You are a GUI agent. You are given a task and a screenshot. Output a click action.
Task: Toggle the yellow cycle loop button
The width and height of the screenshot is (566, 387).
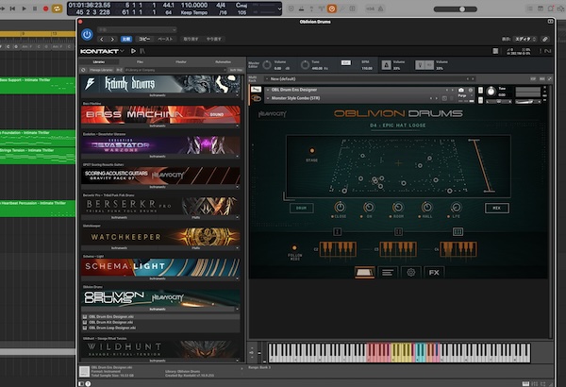[x=57, y=8]
